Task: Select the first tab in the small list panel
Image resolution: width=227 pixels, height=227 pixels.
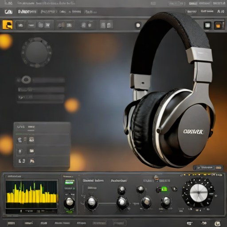Action: tap(21, 127)
